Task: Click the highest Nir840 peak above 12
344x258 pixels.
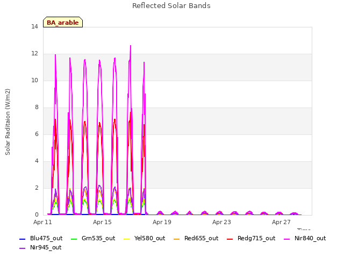Action: pos(131,46)
